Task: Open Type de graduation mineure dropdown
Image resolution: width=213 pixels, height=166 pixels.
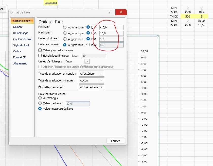Action: tap(101, 80)
